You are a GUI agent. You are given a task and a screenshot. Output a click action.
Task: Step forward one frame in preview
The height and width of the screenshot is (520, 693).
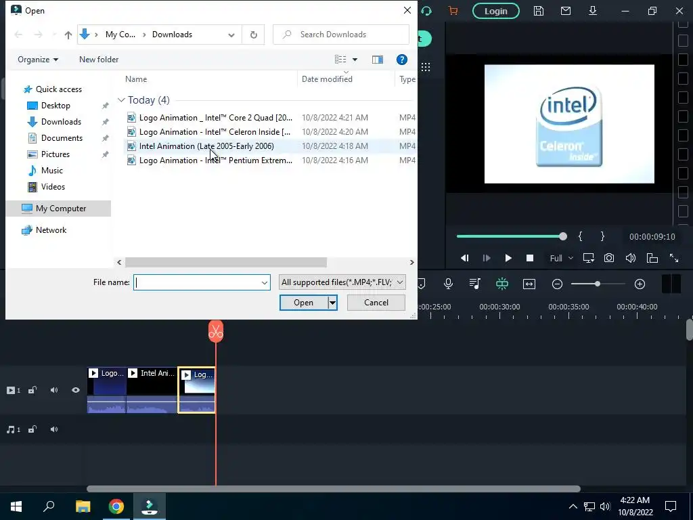[487, 258]
